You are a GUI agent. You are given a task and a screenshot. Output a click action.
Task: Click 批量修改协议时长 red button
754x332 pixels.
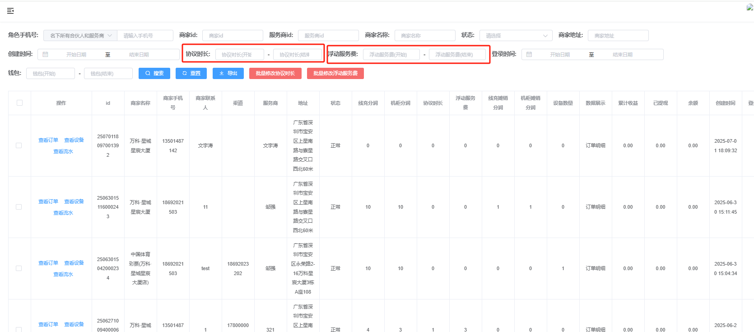(x=275, y=73)
